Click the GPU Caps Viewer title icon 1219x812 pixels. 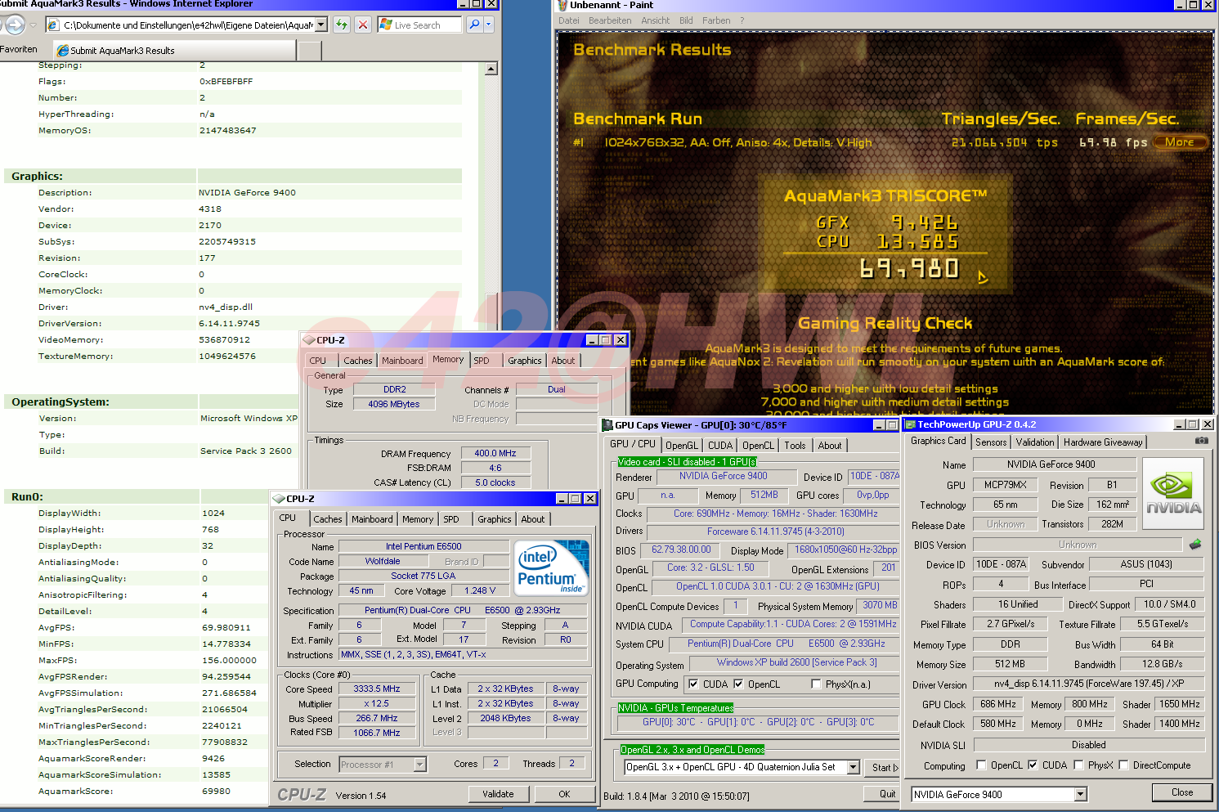pyautogui.click(x=607, y=424)
